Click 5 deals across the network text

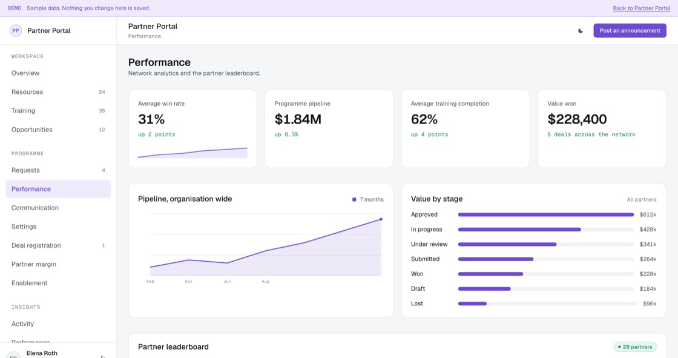point(591,134)
